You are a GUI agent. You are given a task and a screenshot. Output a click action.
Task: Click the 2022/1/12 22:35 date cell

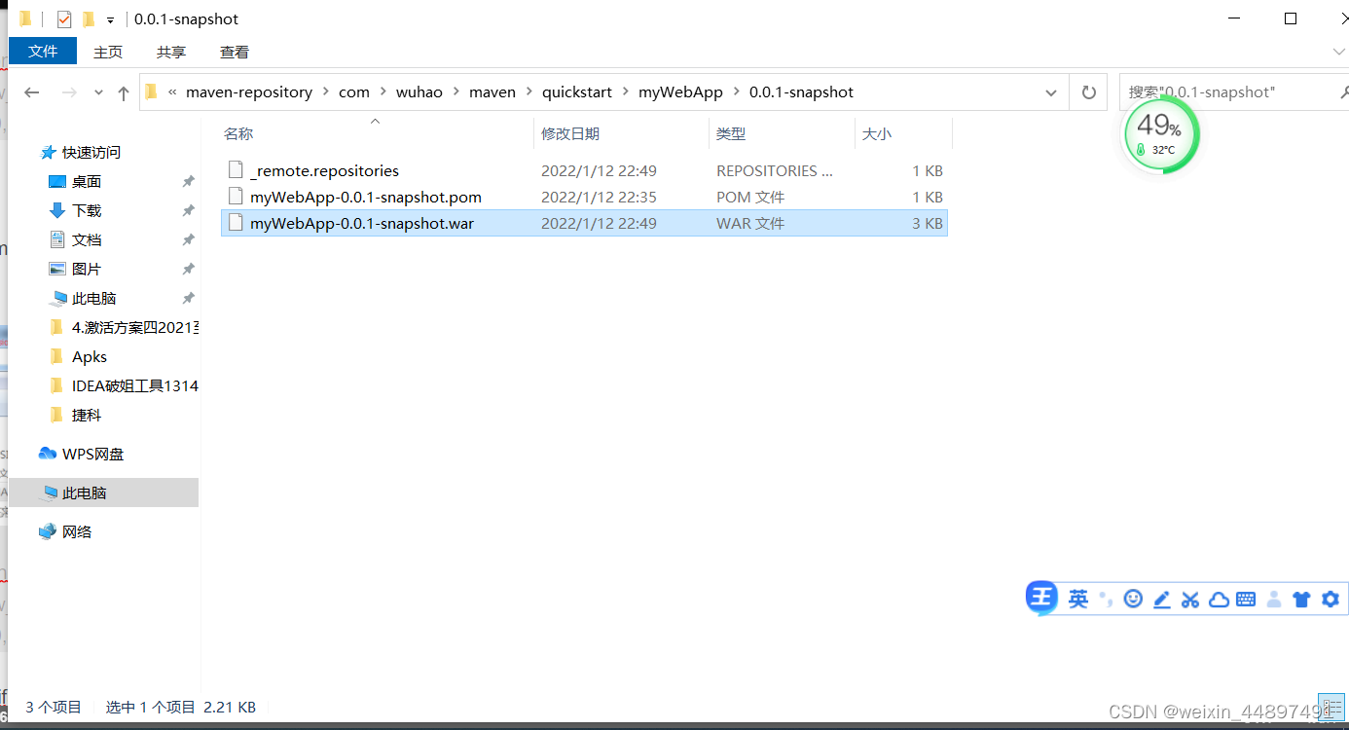[599, 197]
